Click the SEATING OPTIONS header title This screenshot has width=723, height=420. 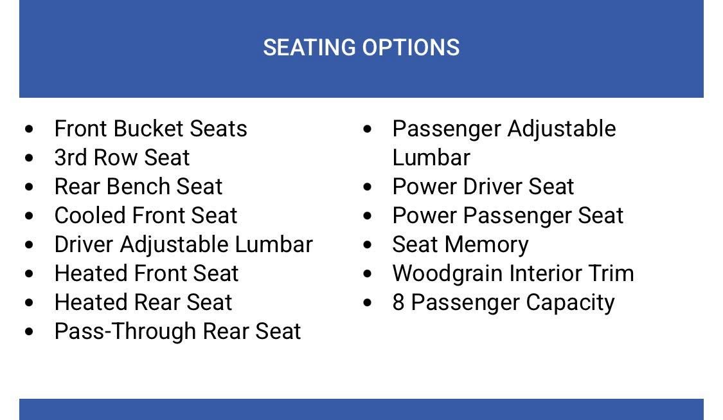[361, 48]
